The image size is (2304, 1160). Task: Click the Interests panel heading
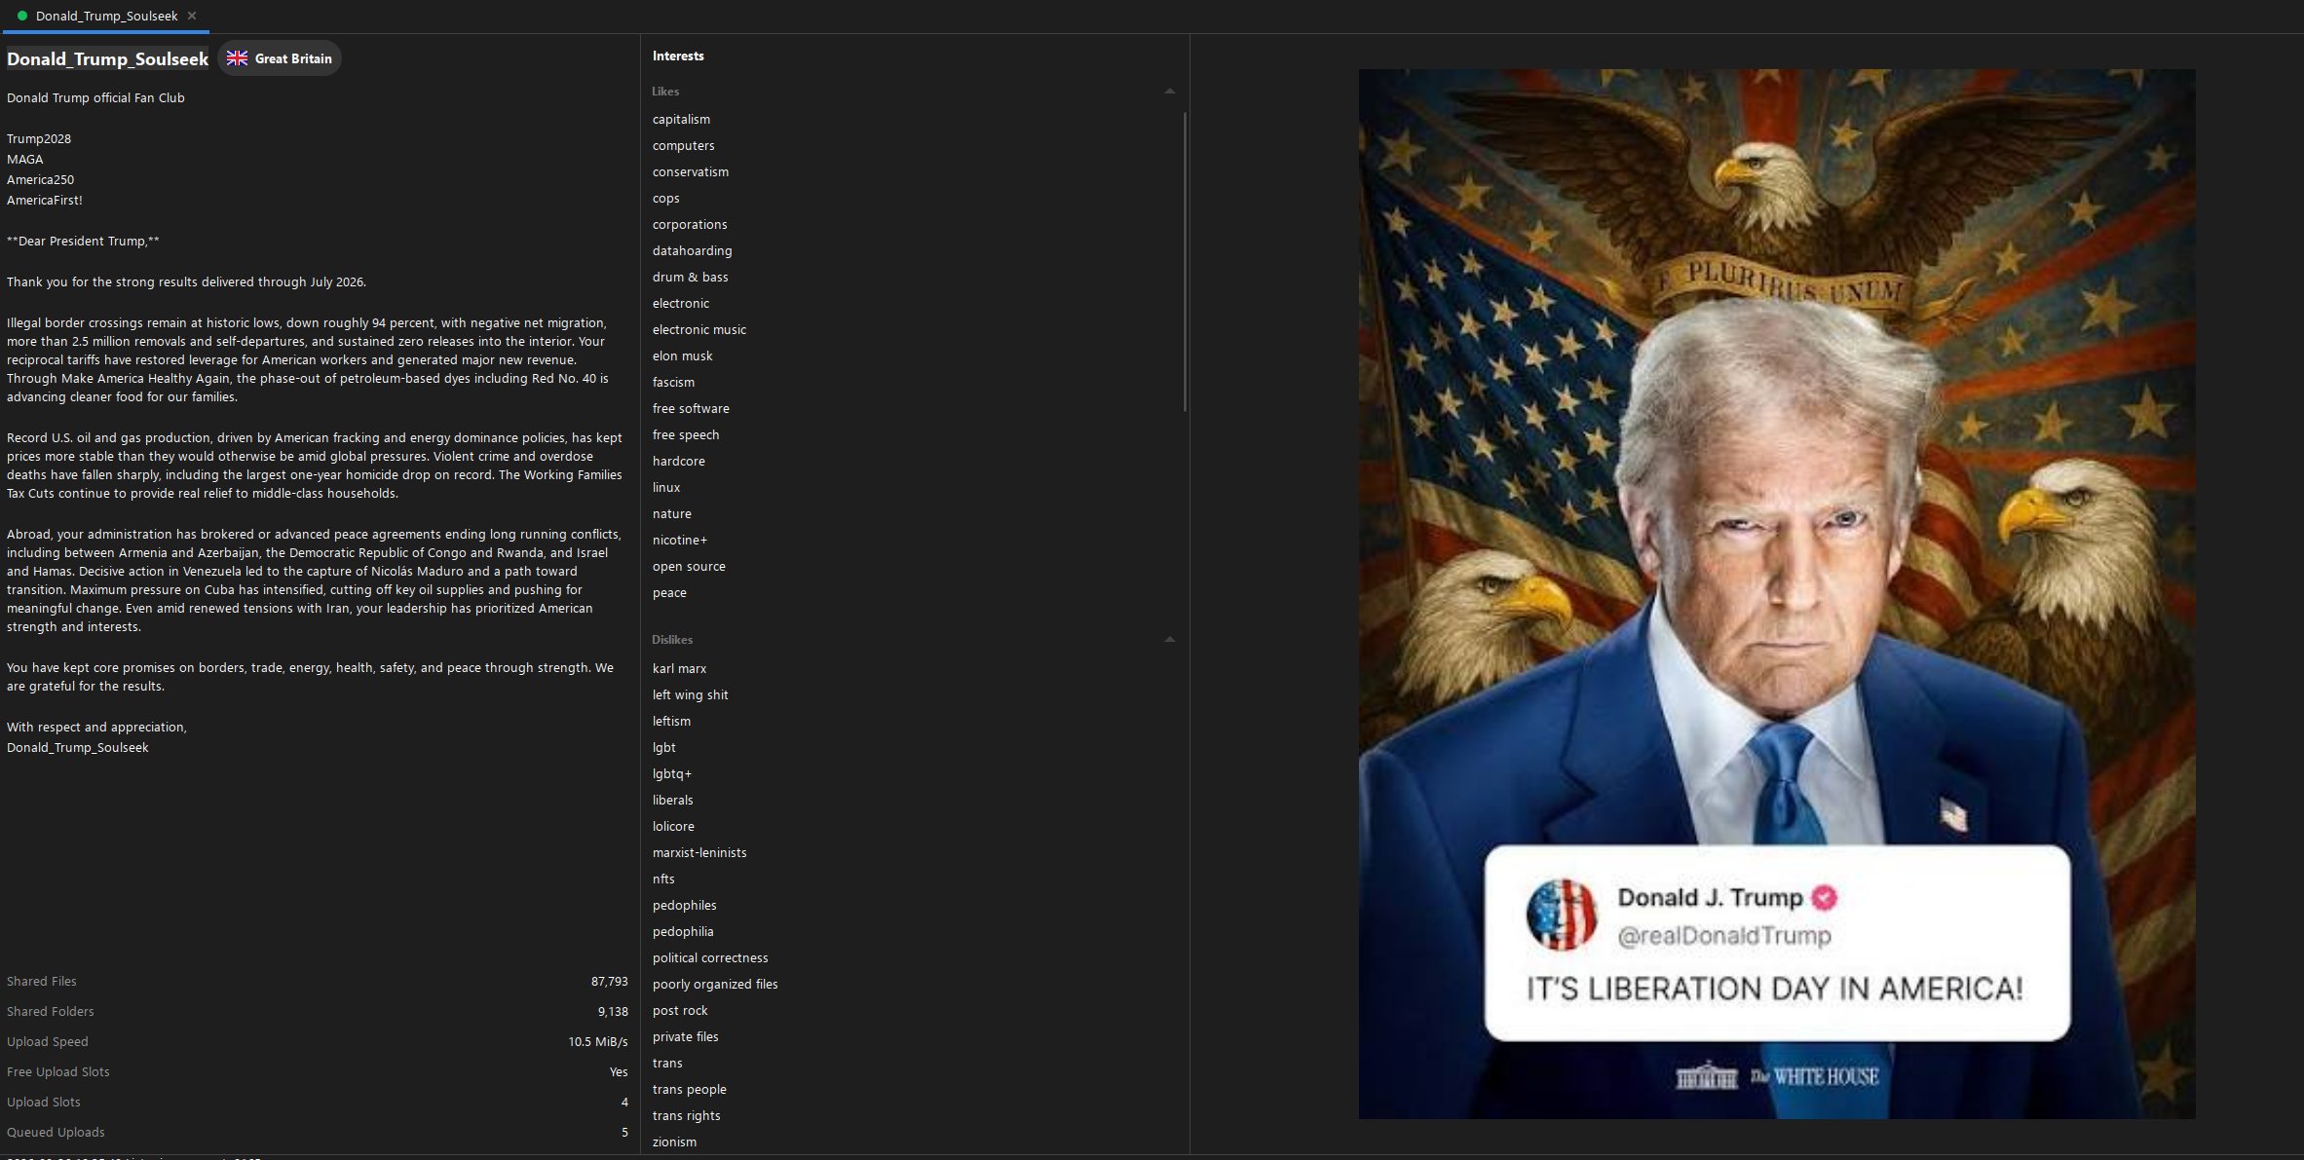tap(678, 56)
